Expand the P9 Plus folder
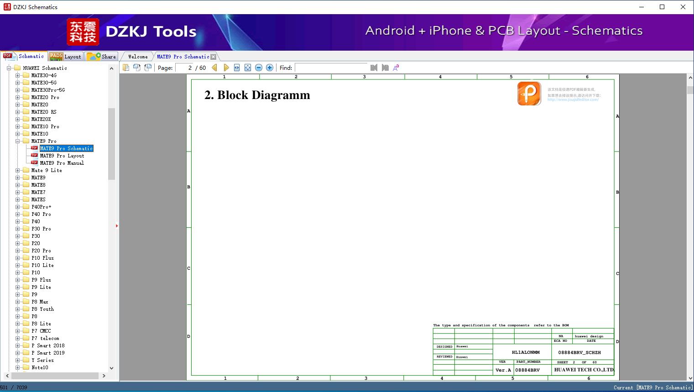 [17, 280]
